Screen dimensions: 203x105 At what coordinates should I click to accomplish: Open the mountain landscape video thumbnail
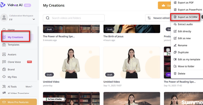[132, 98]
